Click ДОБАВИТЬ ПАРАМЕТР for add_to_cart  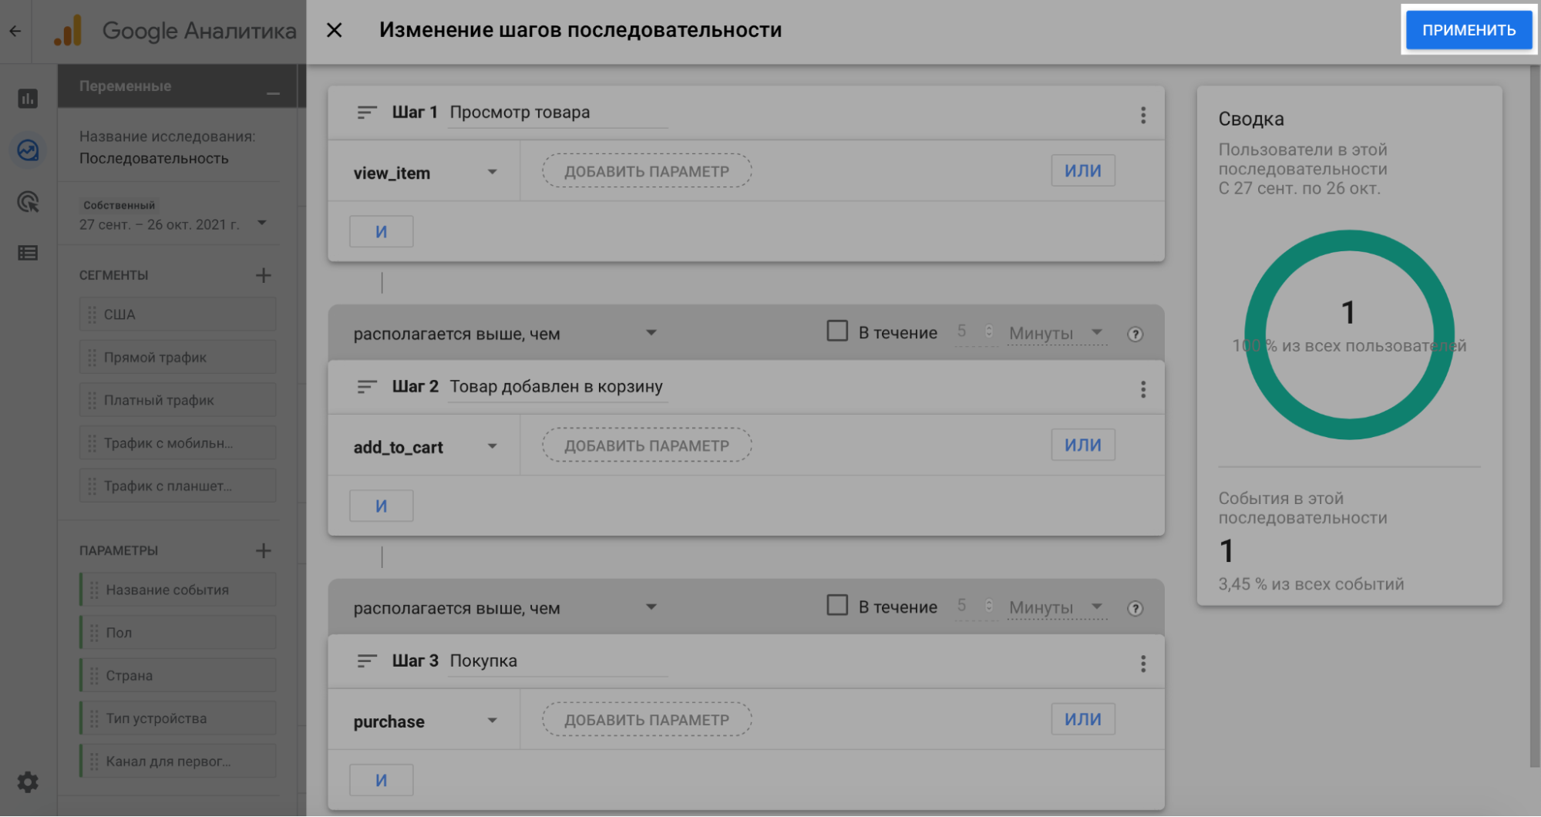[647, 445]
